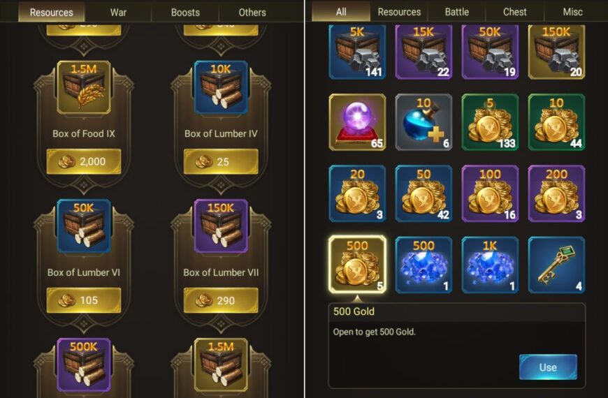Select the purple crystal orb item
This screenshot has width=608, height=398.
[357, 122]
